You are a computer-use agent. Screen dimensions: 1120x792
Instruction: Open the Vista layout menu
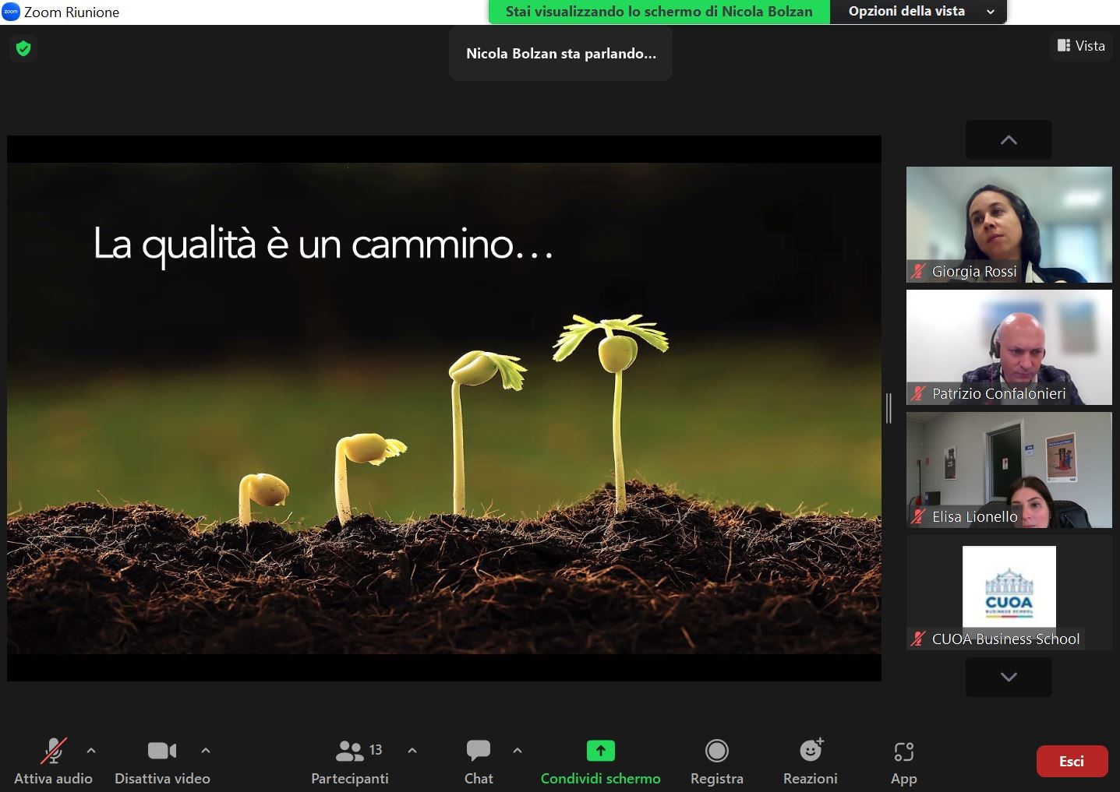pyautogui.click(x=1081, y=46)
